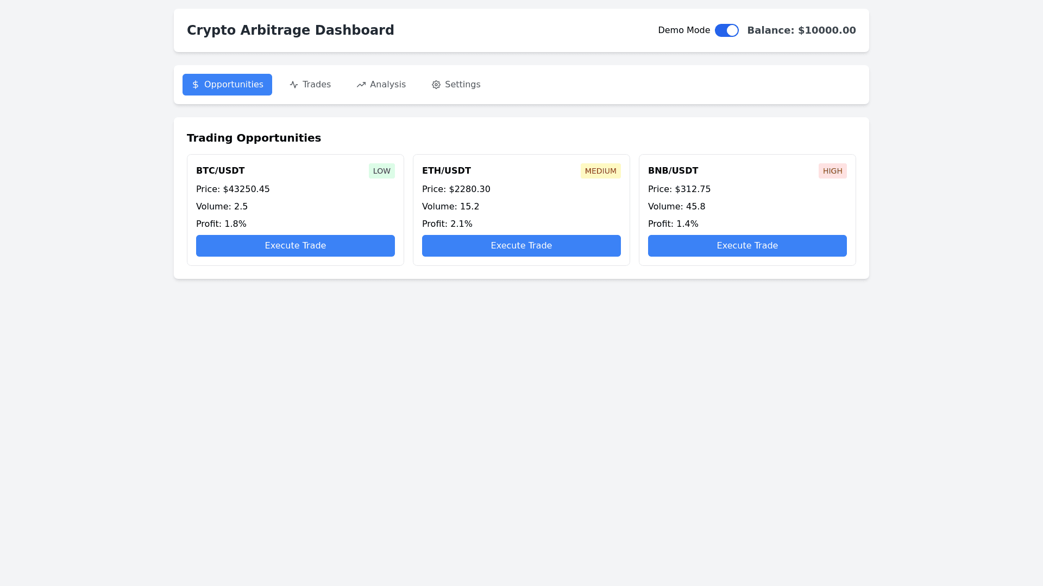Image resolution: width=1043 pixels, height=586 pixels.
Task: Select the Opportunities tab
Action: [227, 85]
